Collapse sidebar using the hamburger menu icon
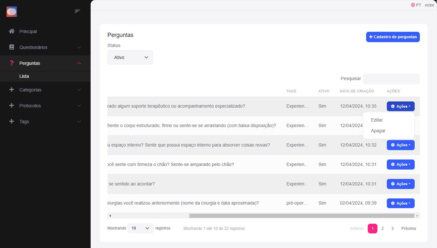This screenshot has height=248, width=437. pyautogui.click(x=77, y=11)
